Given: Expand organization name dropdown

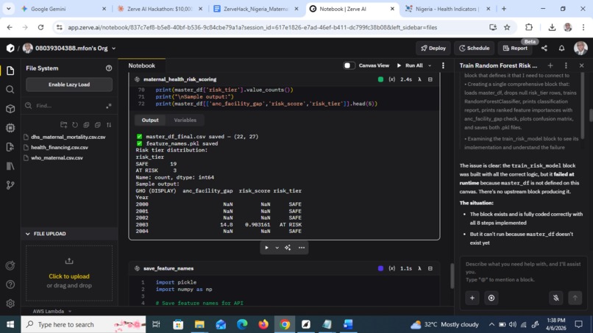Looking at the screenshot, I should 113,49.
